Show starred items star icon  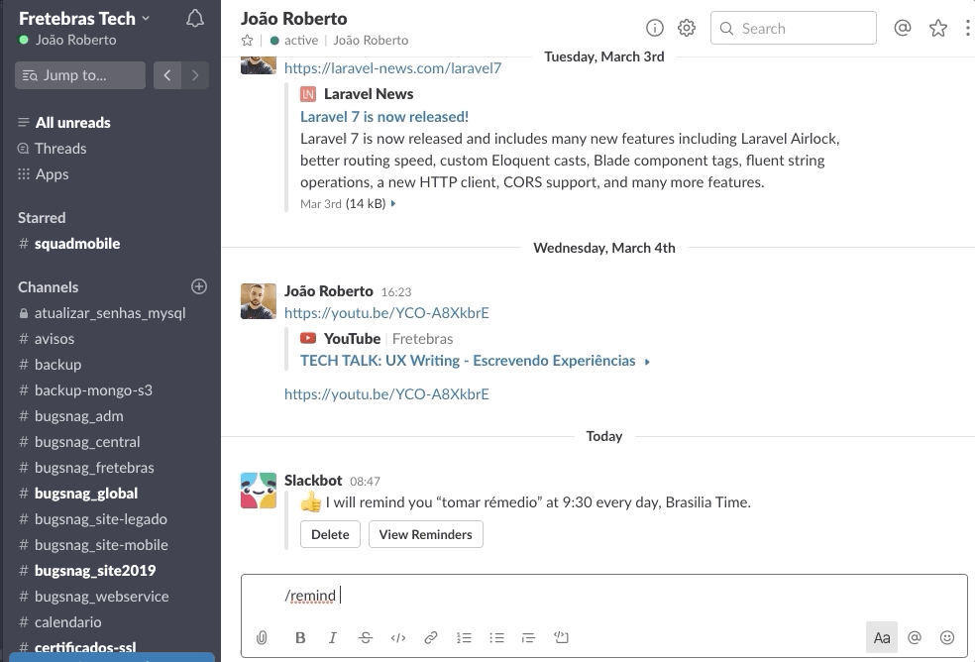click(x=937, y=28)
